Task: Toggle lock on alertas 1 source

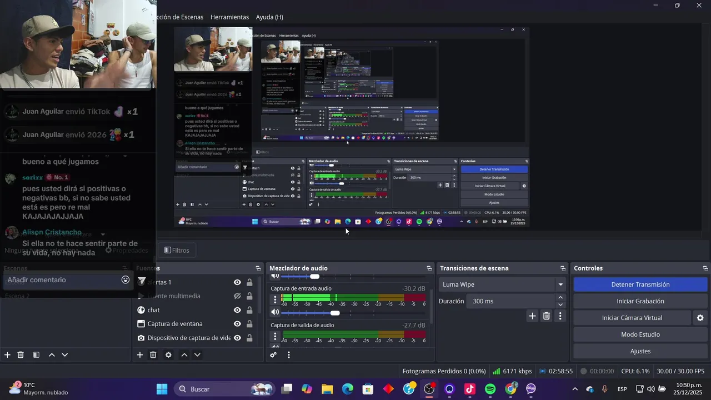Action: pos(249,282)
